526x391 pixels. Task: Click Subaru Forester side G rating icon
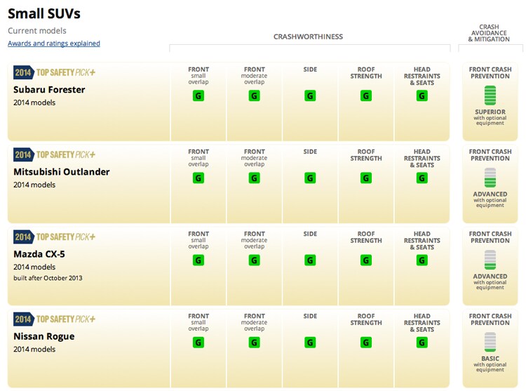pos(310,96)
